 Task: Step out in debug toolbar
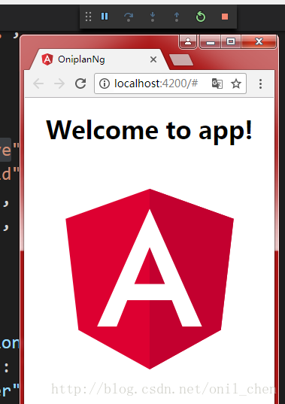[177, 17]
